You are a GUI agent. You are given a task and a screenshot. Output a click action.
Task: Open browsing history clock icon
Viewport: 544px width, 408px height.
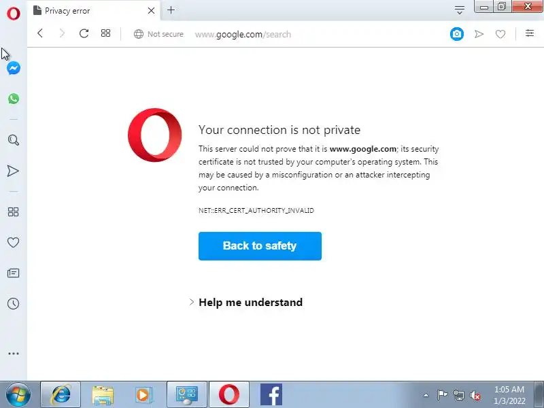pos(13,303)
